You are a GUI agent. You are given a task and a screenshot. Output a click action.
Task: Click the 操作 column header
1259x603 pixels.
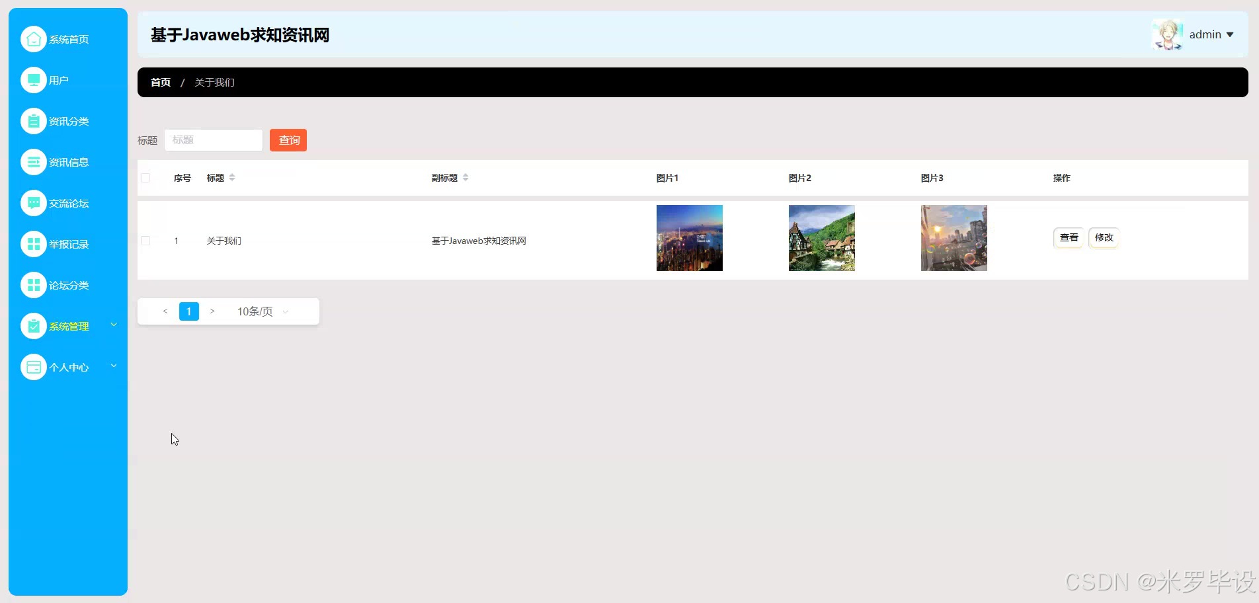[x=1062, y=178]
